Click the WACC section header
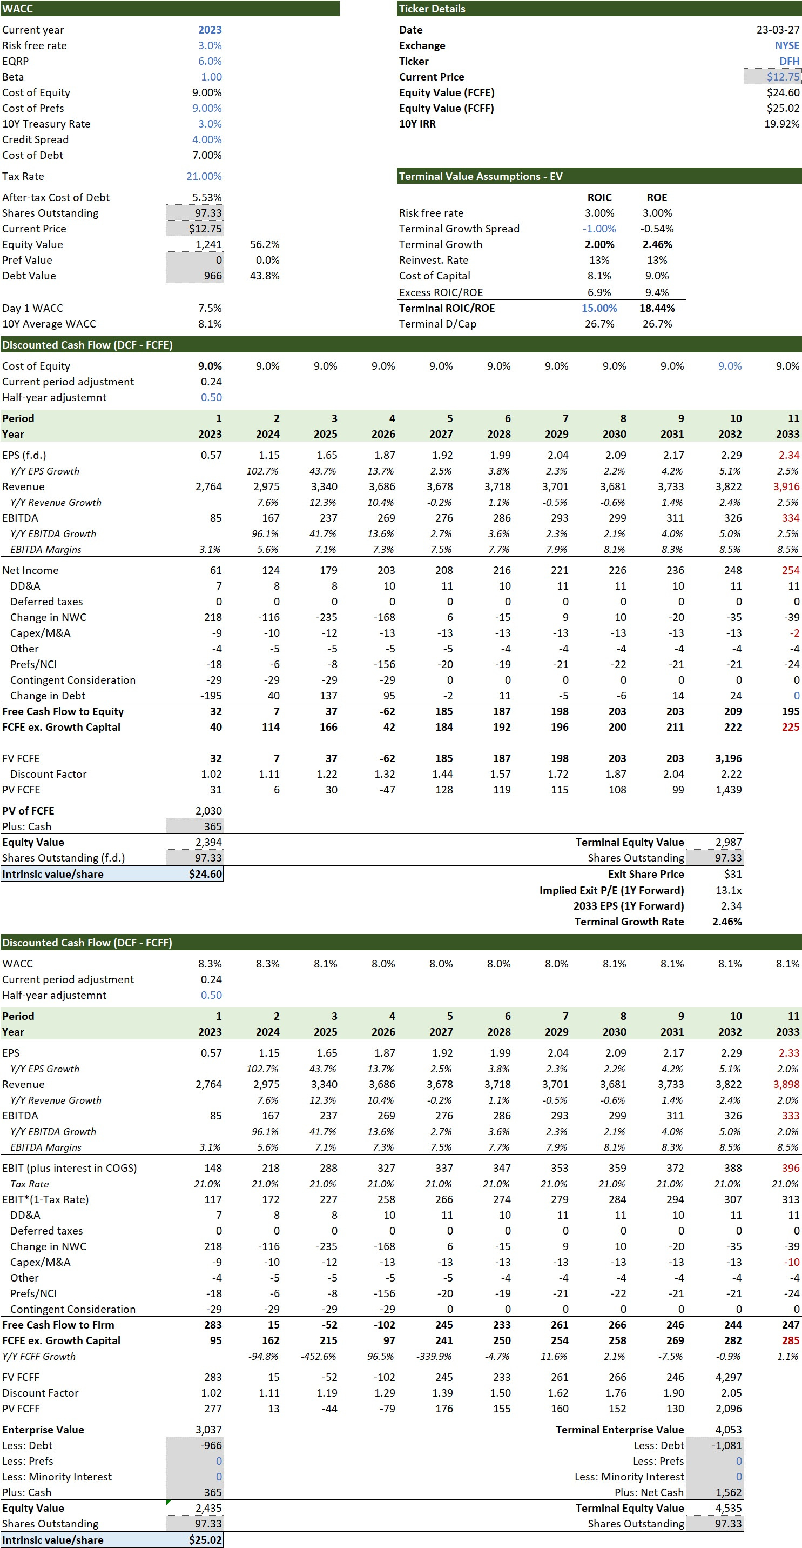The width and height of the screenshot is (802, 1548). (170, 9)
